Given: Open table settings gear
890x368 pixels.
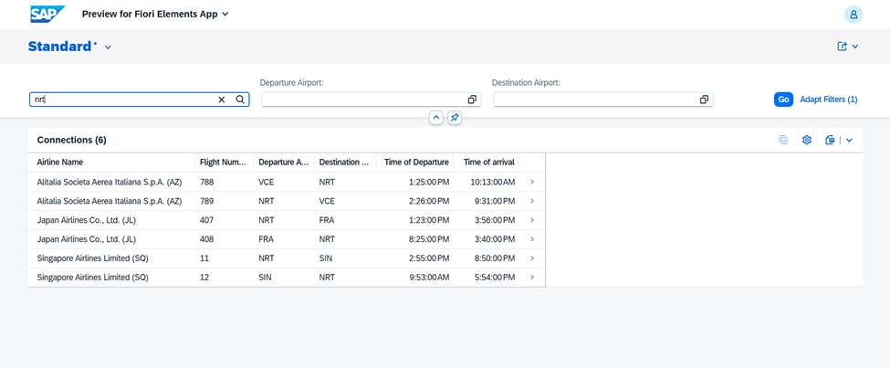Looking at the screenshot, I should (807, 141).
